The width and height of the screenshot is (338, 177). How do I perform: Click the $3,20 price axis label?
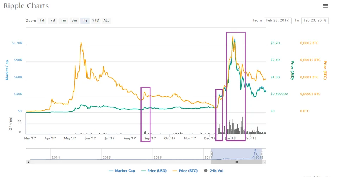275,43
